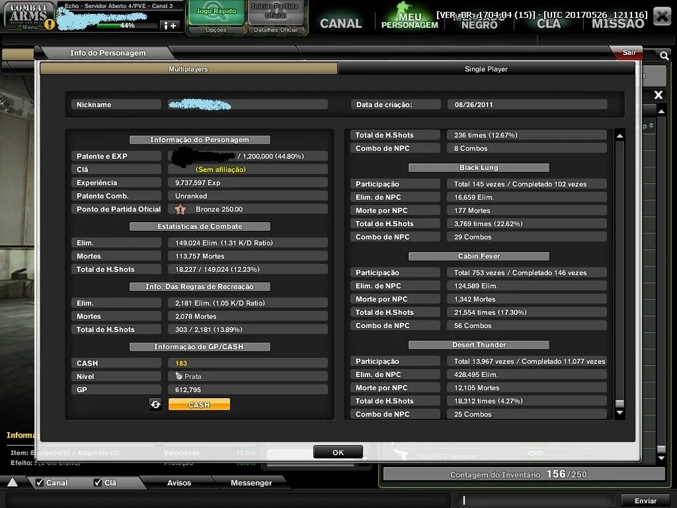Click 'Informação do Personagem' header

tap(200, 140)
